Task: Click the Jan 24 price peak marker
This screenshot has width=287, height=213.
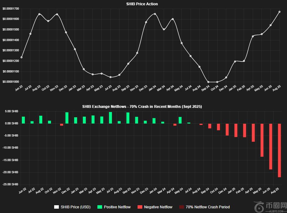Action: (155, 14)
